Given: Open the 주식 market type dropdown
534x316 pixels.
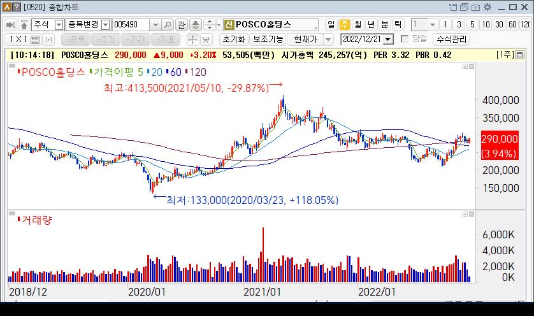Looking at the screenshot, I should pyautogui.click(x=59, y=25).
